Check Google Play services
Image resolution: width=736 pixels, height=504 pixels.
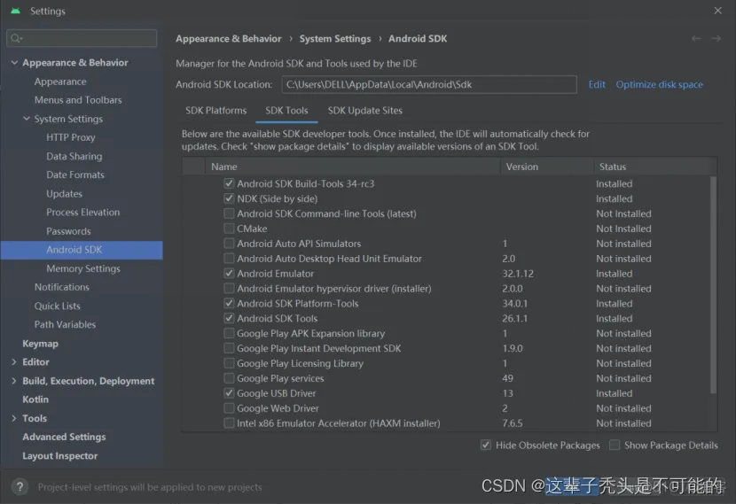tap(229, 378)
